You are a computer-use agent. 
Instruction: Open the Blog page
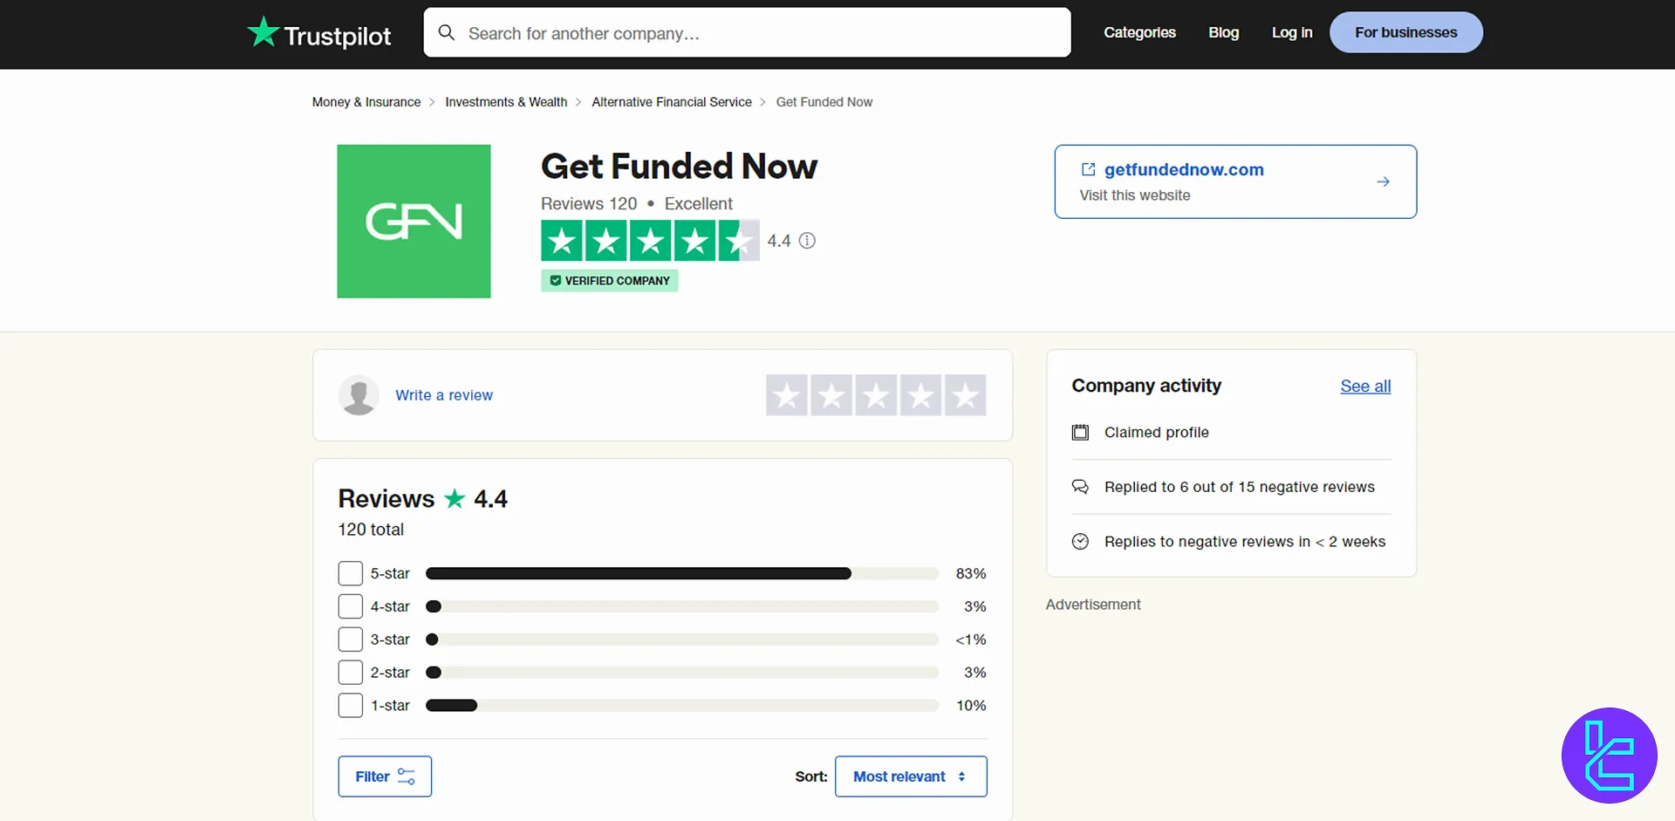coord(1223,32)
